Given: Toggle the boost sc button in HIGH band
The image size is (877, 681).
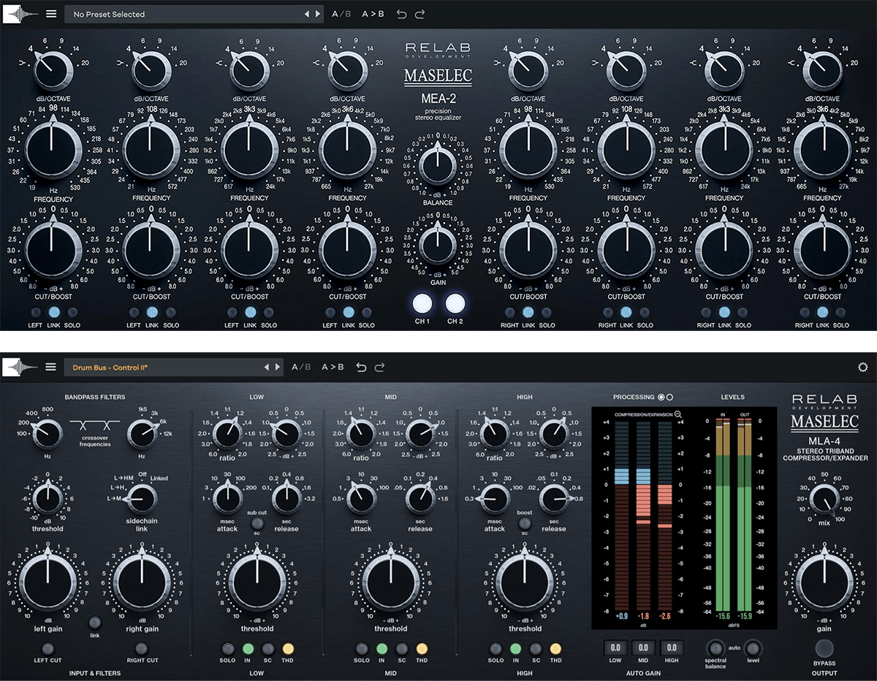Looking at the screenshot, I should (524, 523).
